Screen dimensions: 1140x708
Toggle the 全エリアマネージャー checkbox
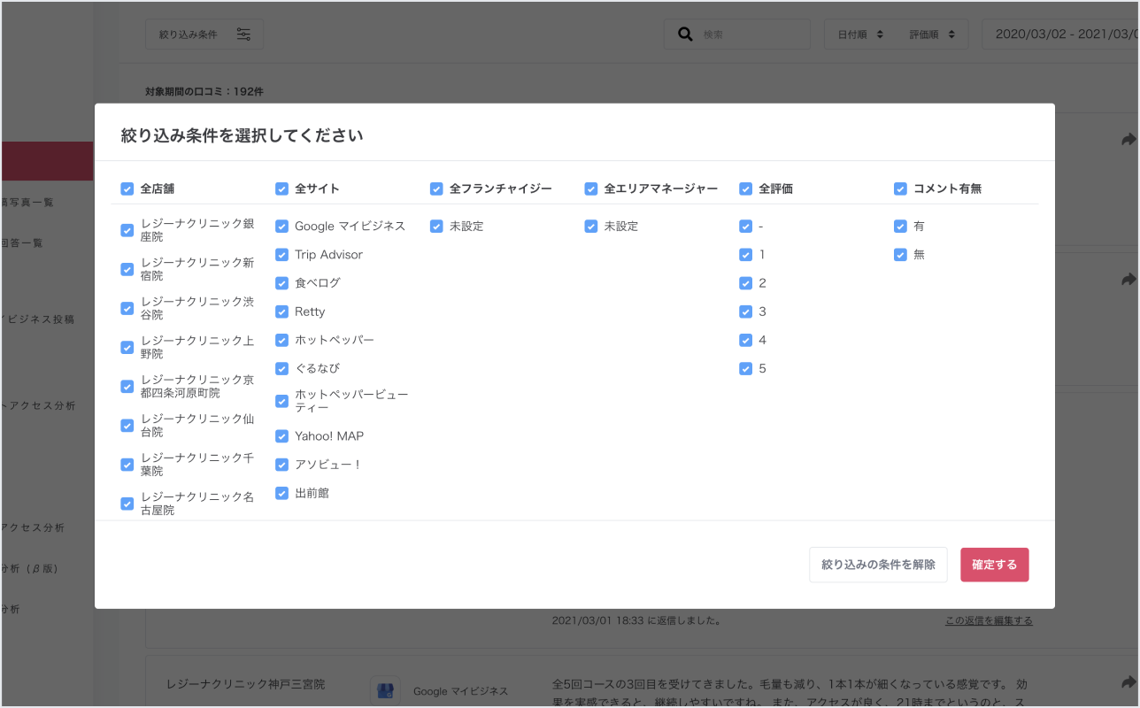[x=591, y=189]
